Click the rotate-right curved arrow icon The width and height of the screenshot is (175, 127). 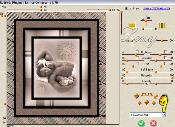[x=150, y=95]
